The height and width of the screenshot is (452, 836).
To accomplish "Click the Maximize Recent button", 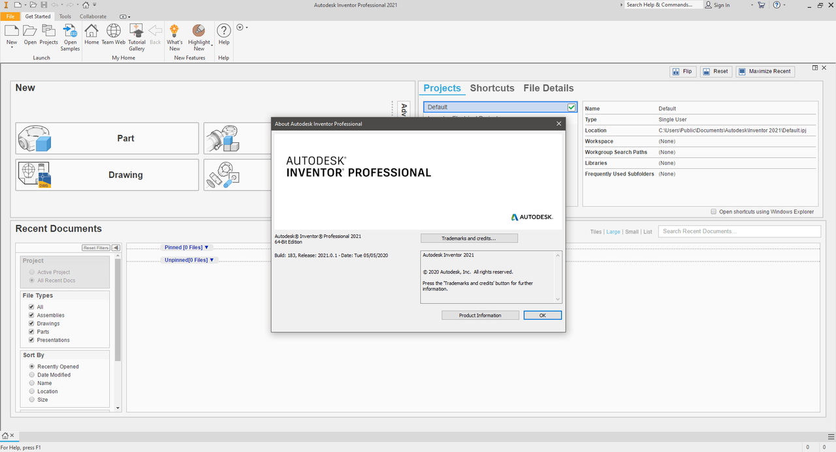I will coord(765,71).
